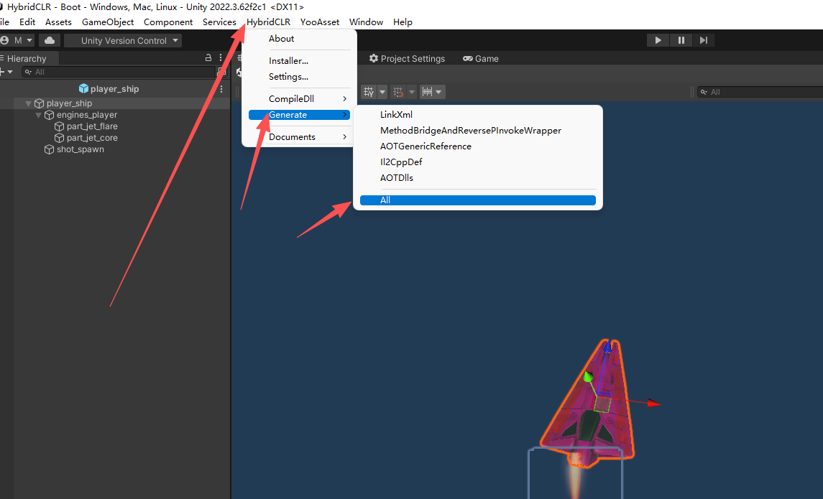Switch to the Project Settings tab
The height and width of the screenshot is (499, 823).
[x=407, y=59]
